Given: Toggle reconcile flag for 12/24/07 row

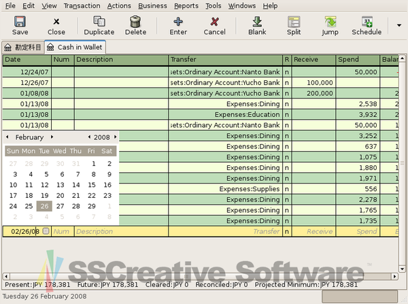Looking at the screenshot, I should (287, 72).
